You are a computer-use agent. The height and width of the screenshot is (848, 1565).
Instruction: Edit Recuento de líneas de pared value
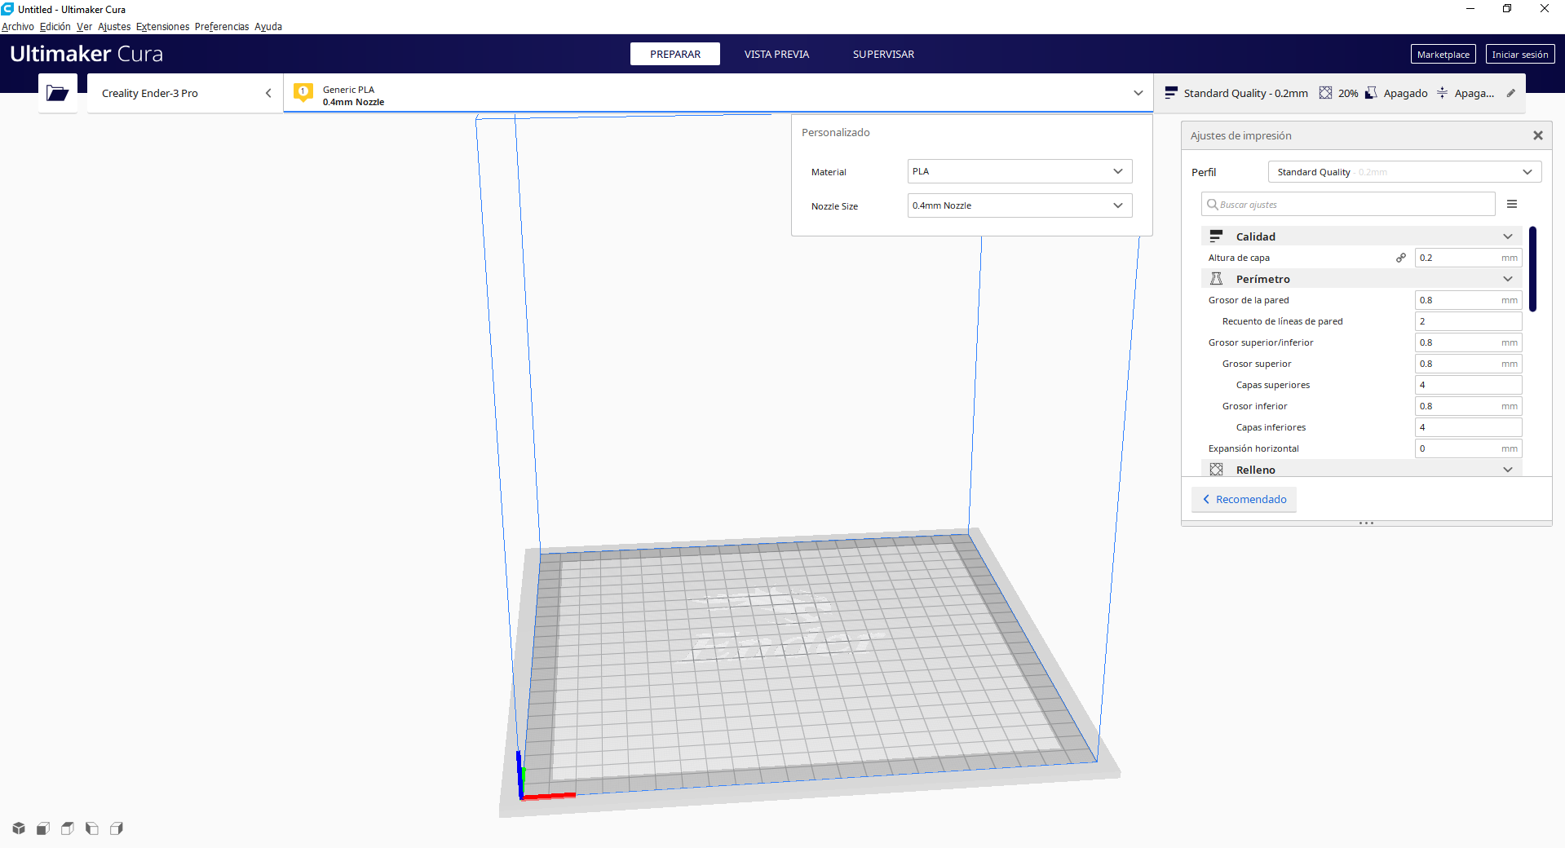(x=1468, y=321)
